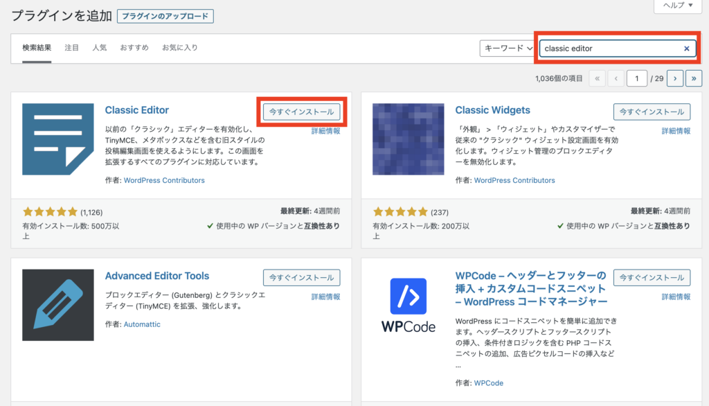Screen dimensions: 709x406
Task: Click the WPCode plugin logo
Action: point(408,306)
